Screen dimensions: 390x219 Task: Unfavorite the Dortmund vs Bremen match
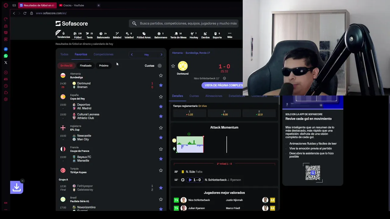(161, 85)
